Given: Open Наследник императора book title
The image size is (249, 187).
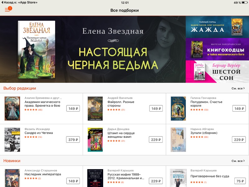Looking at the screenshot, I should click(43, 174).
